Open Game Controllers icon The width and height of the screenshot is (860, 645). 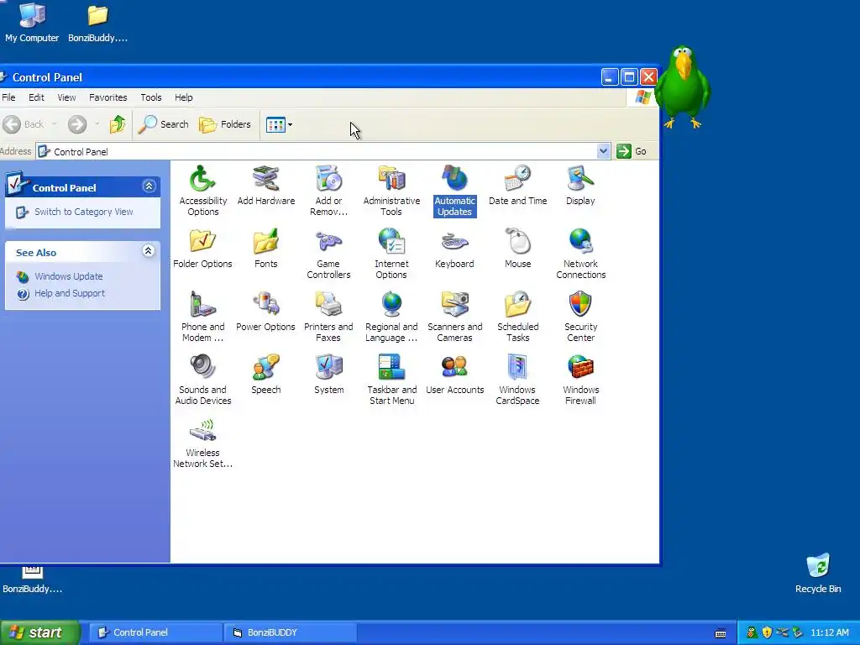(328, 254)
